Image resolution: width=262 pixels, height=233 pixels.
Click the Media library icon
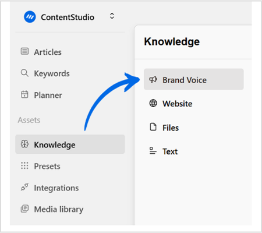pos(24,209)
